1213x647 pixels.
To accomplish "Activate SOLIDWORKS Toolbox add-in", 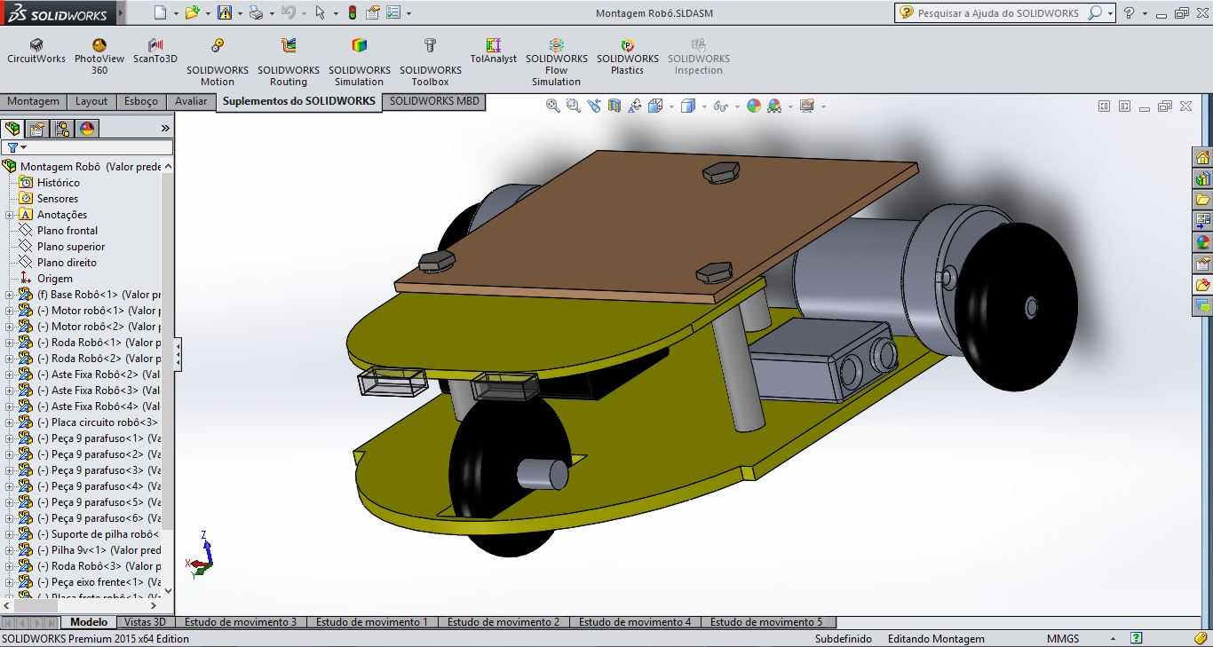I will pos(431,62).
